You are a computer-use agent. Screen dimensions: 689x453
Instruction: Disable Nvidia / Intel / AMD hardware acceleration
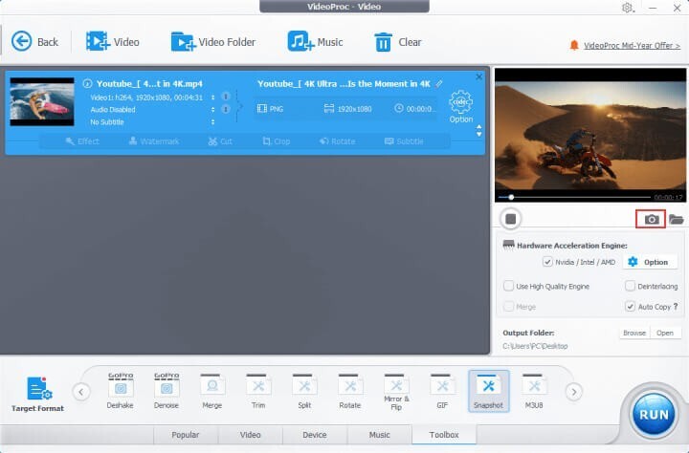[547, 262]
